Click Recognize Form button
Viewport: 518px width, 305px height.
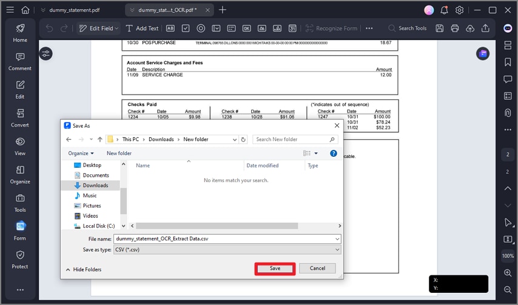pos(331,28)
